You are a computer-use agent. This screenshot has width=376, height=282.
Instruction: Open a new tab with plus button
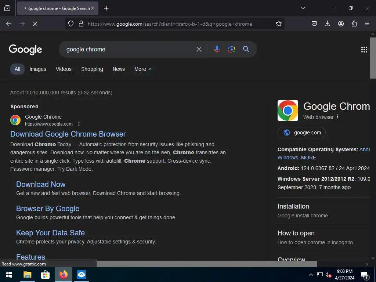[x=106, y=8]
